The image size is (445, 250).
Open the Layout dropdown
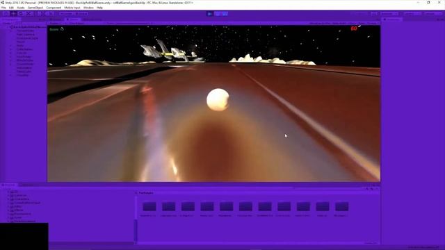432,14
